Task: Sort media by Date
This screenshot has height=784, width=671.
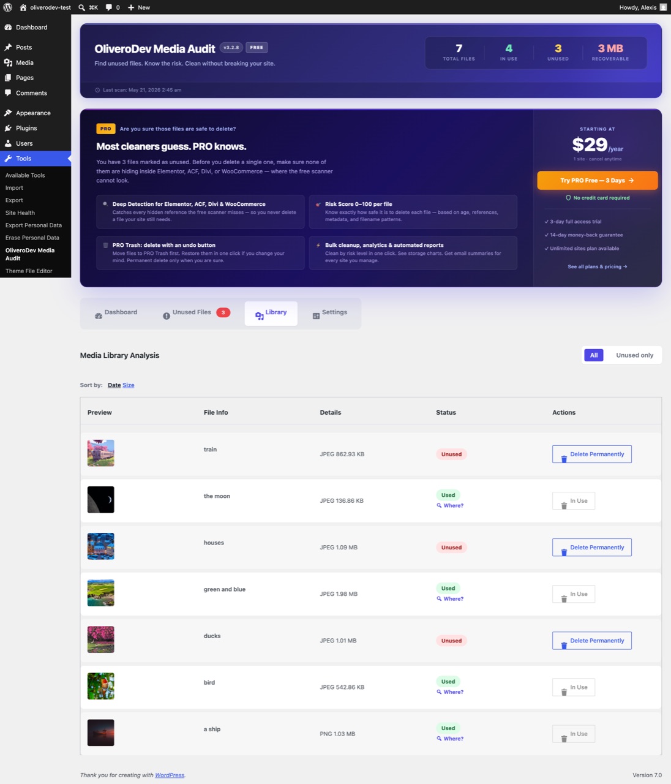Action: [114, 385]
